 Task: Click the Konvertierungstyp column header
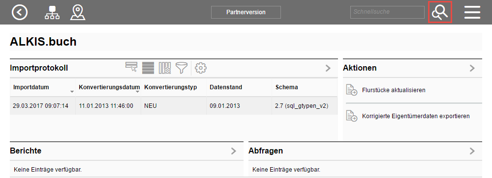pyautogui.click(x=170, y=87)
